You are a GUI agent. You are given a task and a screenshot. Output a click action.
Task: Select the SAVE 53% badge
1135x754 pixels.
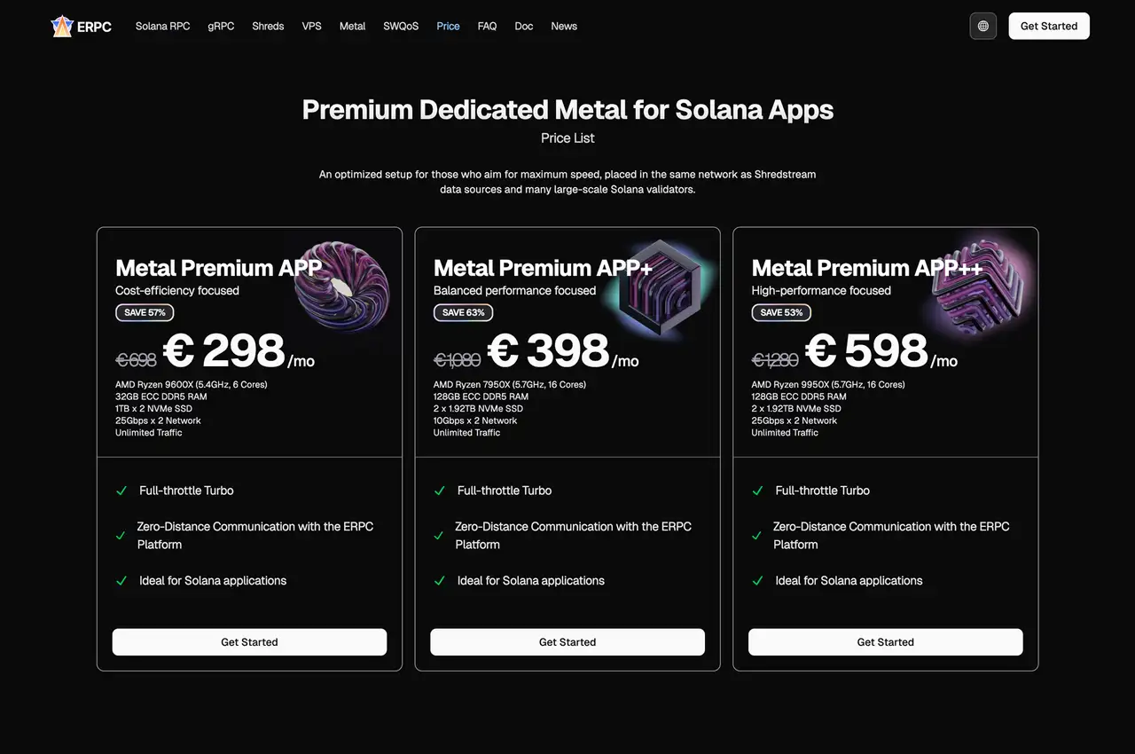(x=781, y=312)
